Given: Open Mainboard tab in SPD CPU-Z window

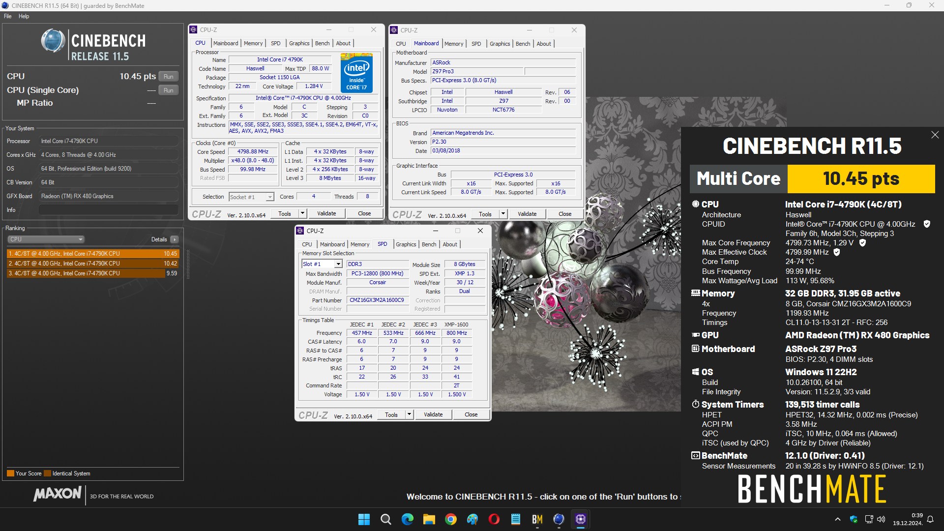Looking at the screenshot, I should [332, 244].
